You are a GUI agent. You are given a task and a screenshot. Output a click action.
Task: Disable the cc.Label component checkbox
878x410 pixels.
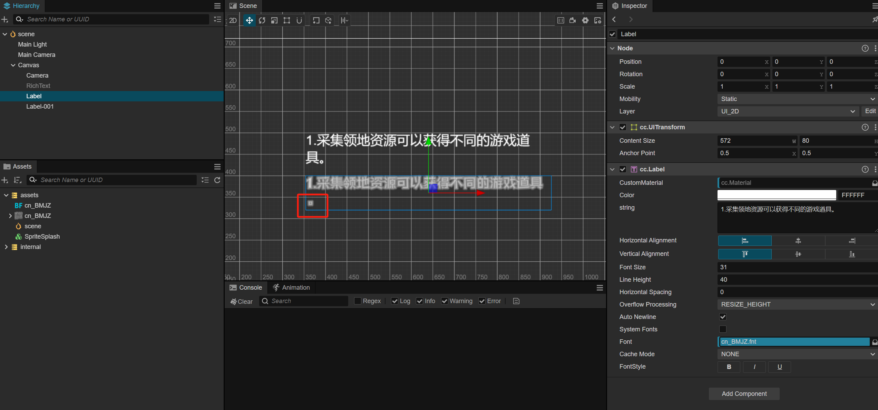coord(623,169)
